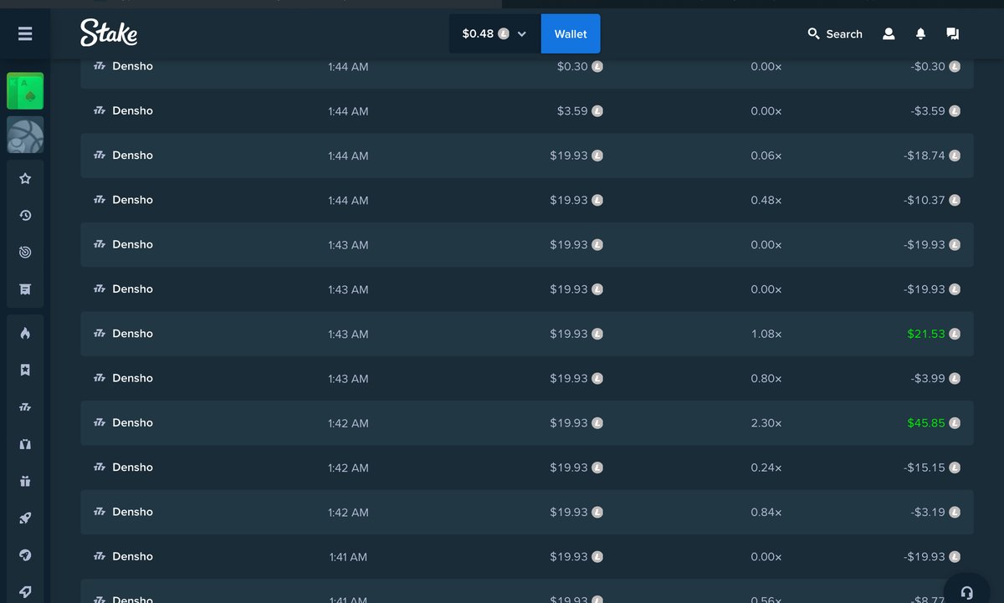Select the green $45.85 payout value
Viewport: 1004px width, 603px height.
(925, 423)
